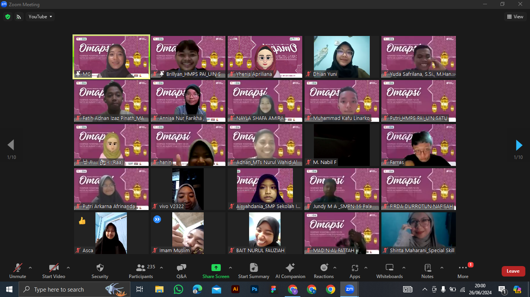Open the Whiteboards tool
This screenshot has width=530, height=297.
(390, 268)
